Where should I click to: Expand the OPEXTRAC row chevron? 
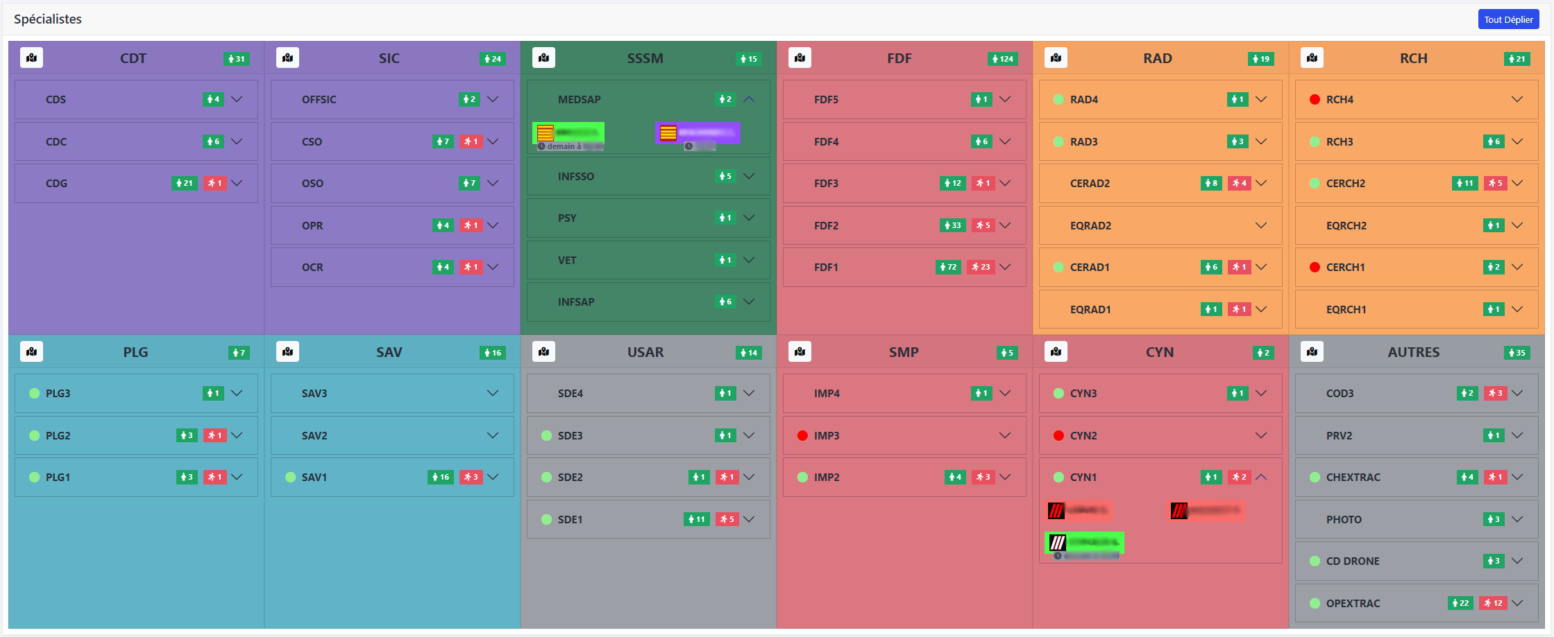click(x=1517, y=603)
